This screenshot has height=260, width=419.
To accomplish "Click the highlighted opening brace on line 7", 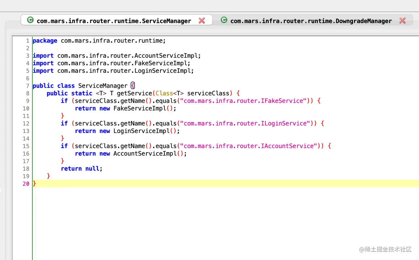I will click(x=133, y=86).
